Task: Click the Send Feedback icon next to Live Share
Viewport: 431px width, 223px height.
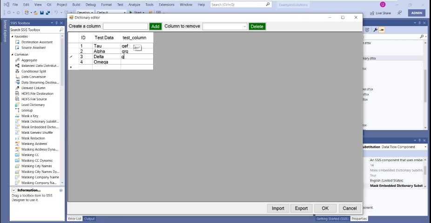Action: (400, 13)
